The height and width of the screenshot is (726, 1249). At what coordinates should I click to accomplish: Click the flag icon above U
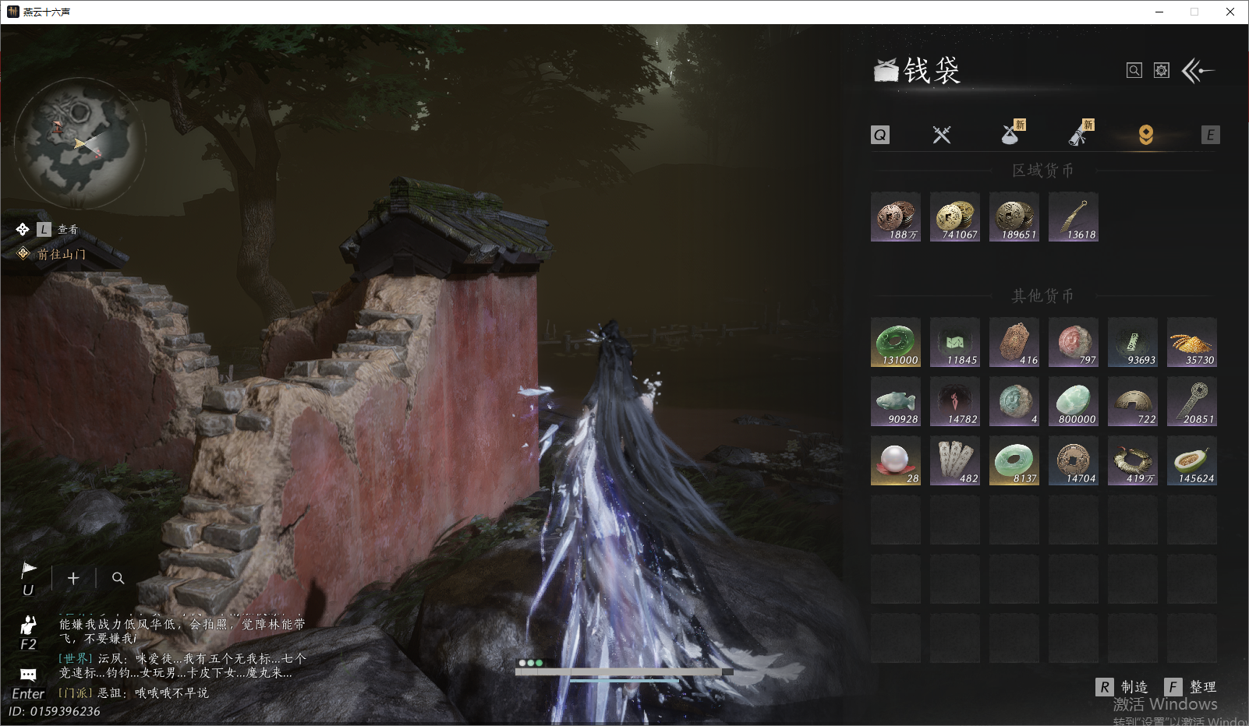coord(29,569)
